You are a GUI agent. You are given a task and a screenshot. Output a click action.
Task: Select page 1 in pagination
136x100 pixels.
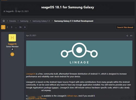[3, 27]
